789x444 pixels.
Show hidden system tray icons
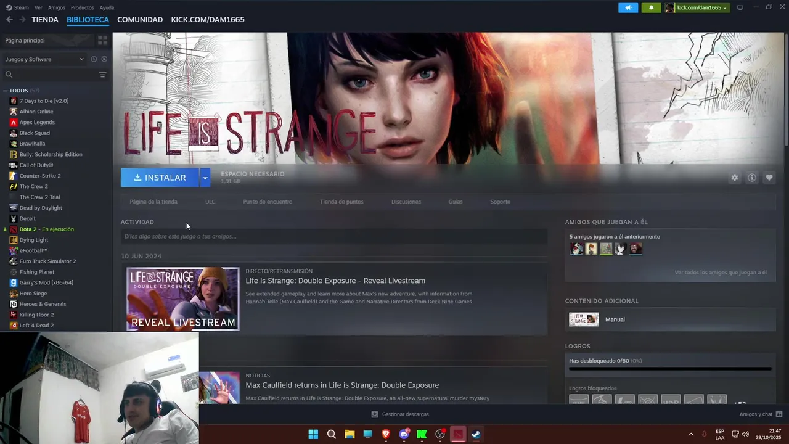tap(691, 434)
